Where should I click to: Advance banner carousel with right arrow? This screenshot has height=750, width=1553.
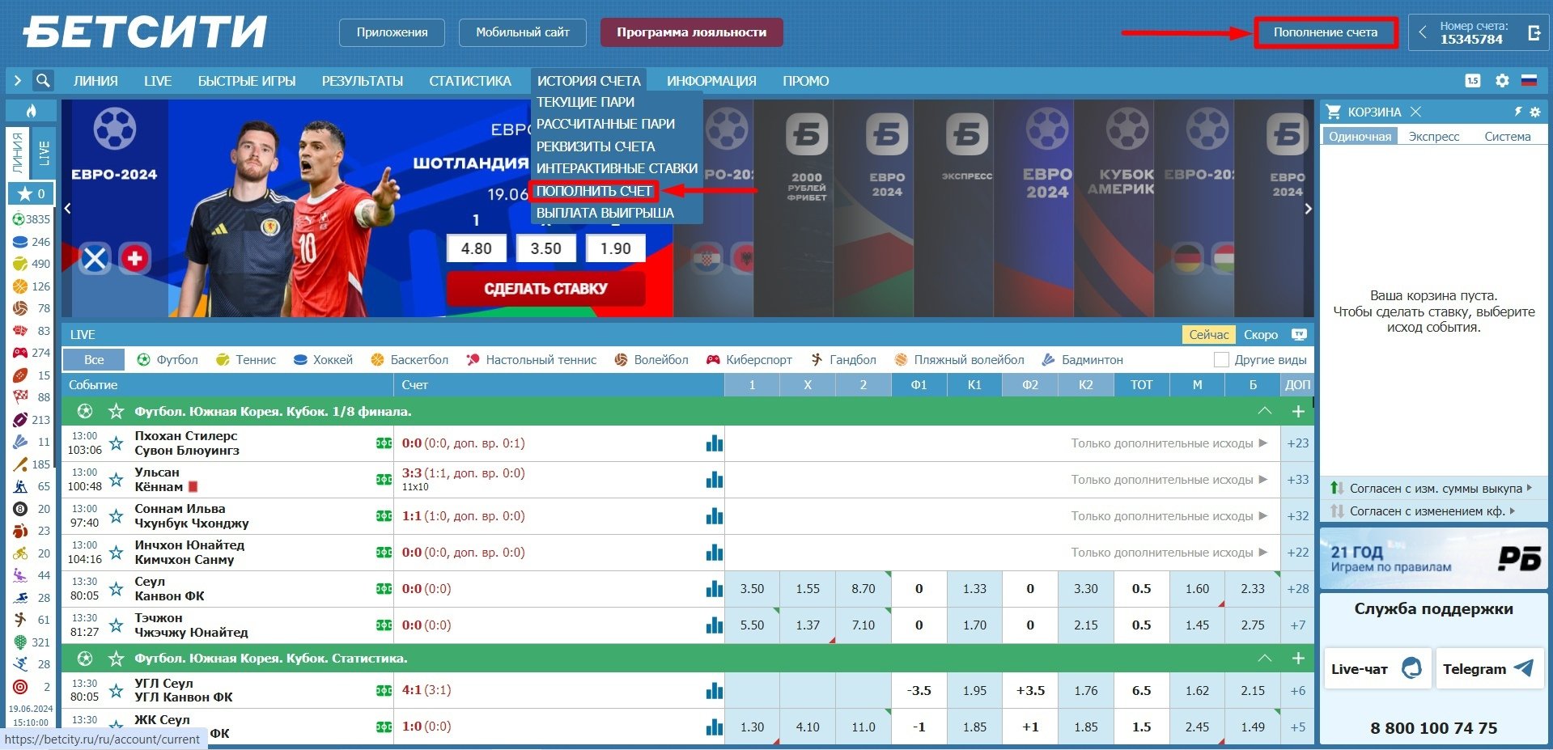[1308, 209]
